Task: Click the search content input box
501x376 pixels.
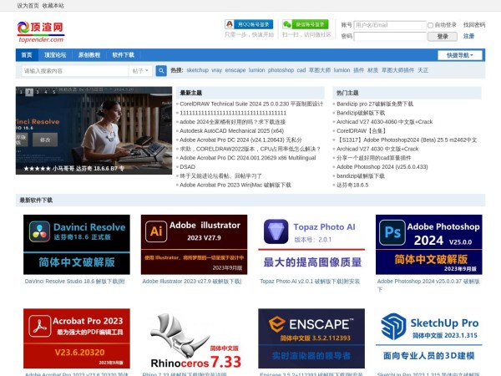Action: coord(75,71)
